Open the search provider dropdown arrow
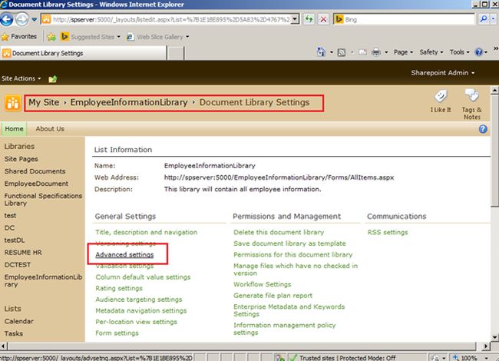Screen dimensions: 499x361 pos(494,19)
